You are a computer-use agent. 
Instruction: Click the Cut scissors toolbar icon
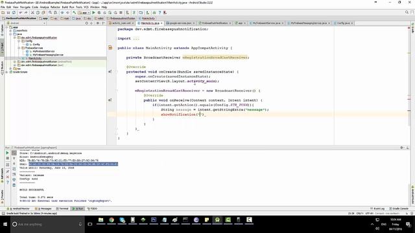click(x=32, y=12)
